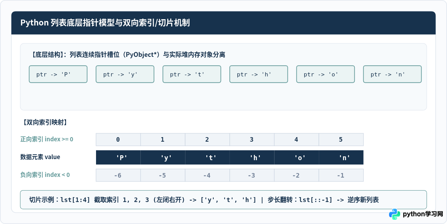Select negative index cell -5
Screen dimensions: 447x224
163,175
